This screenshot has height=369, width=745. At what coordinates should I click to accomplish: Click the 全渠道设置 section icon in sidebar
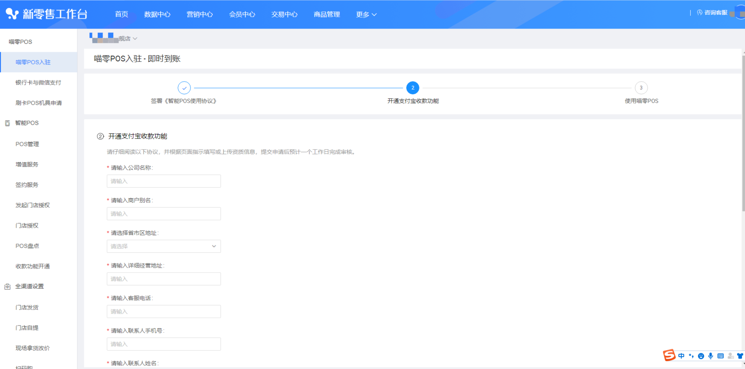click(7, 287)
